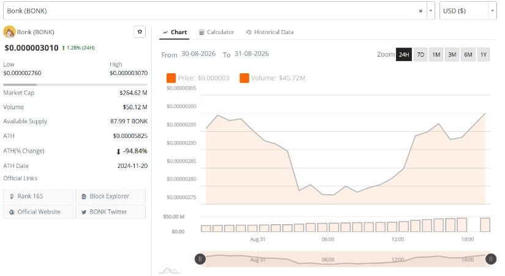Open the Block Explorer link
This screenshot has width=505, height=276.
tap(110, 196)
